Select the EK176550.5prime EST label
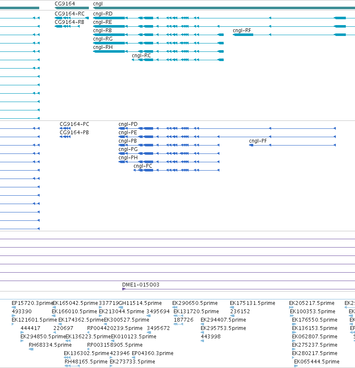Image resolution: width=355 pixels, height=368 pixels. click(315, 320)
